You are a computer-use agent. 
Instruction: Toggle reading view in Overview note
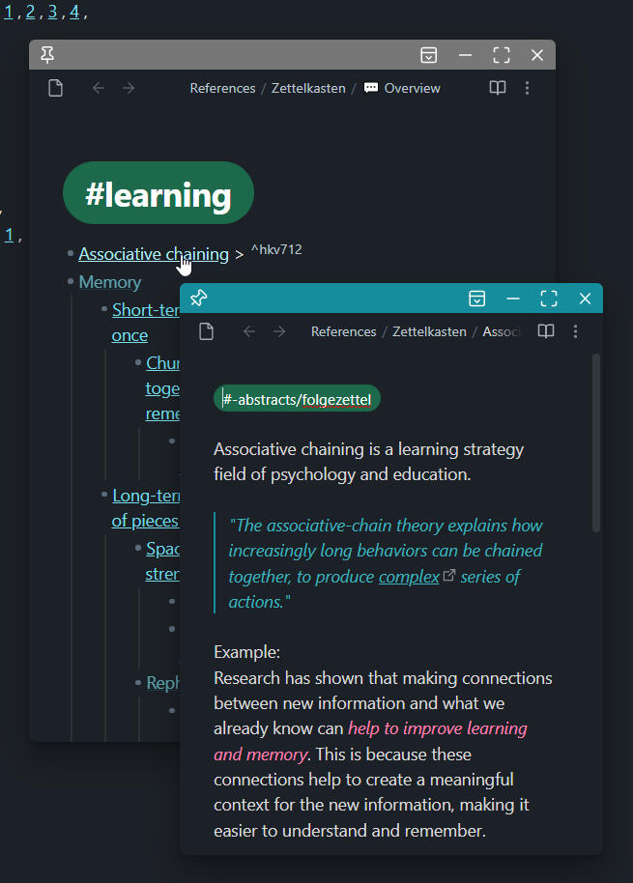(498, 88)
